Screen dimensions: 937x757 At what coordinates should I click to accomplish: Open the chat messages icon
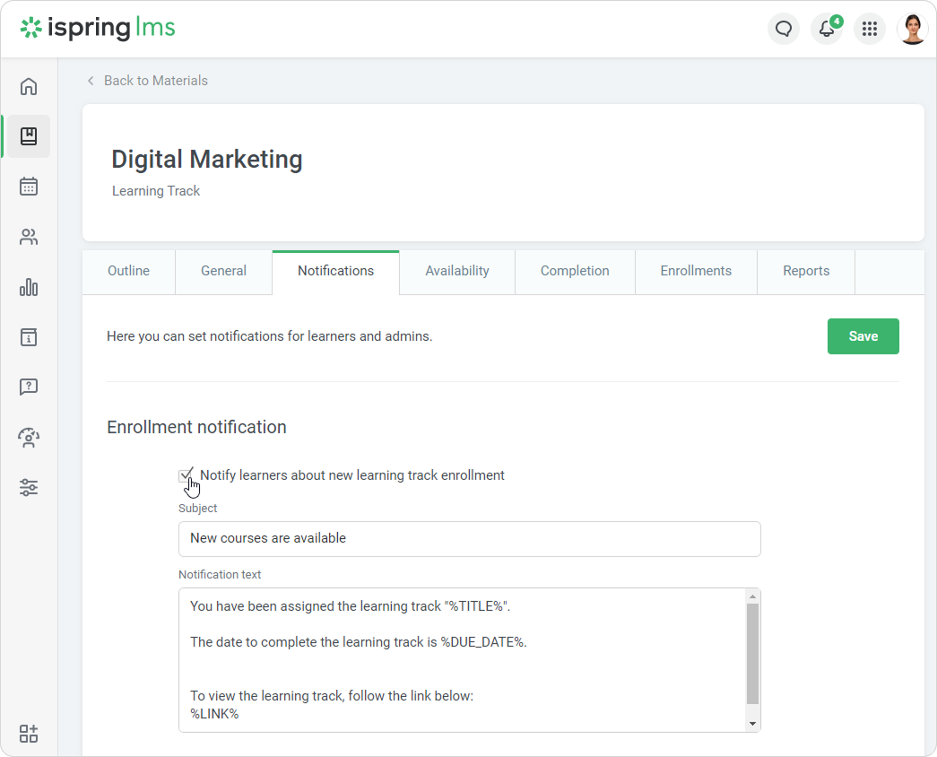784,29
